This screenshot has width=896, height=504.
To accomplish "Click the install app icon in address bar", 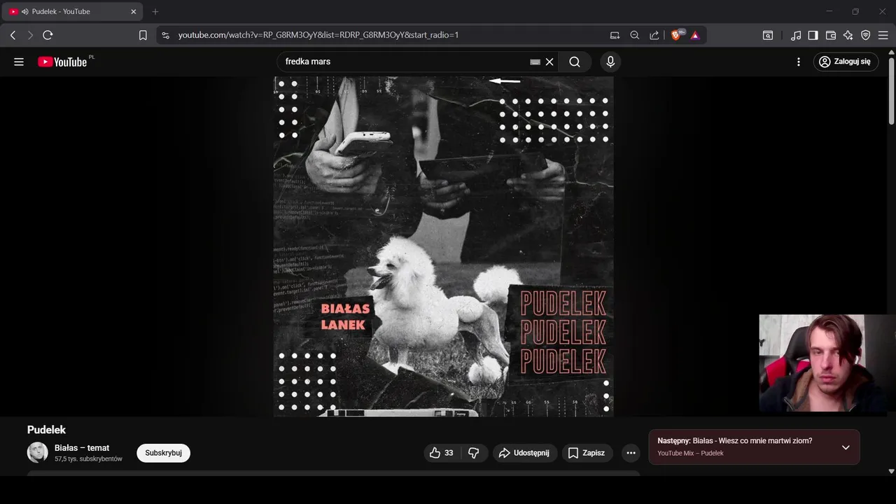I will tap(615, 35).
